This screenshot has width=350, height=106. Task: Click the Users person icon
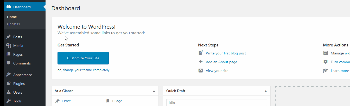[9, 92]
